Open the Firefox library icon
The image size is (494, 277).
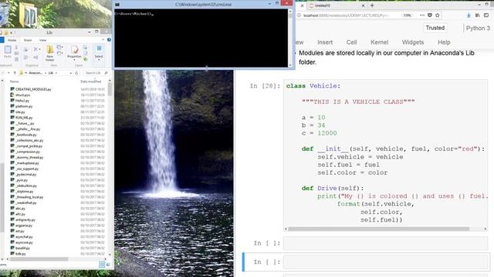coord(478,15)
